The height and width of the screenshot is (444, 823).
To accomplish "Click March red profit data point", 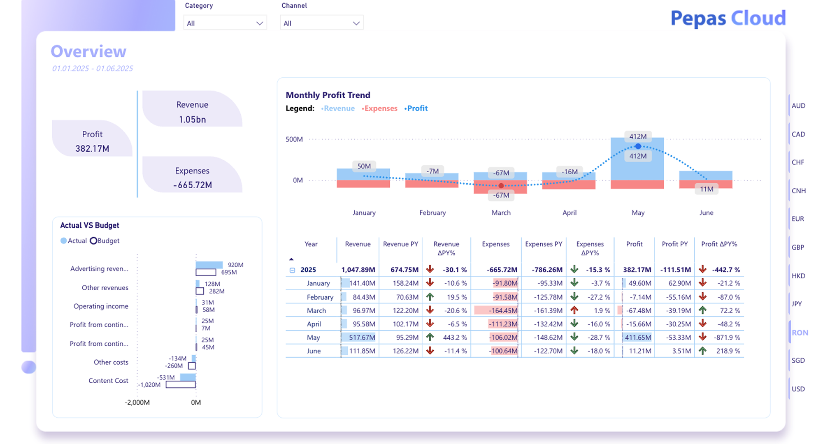I will (x=501, y=186).
